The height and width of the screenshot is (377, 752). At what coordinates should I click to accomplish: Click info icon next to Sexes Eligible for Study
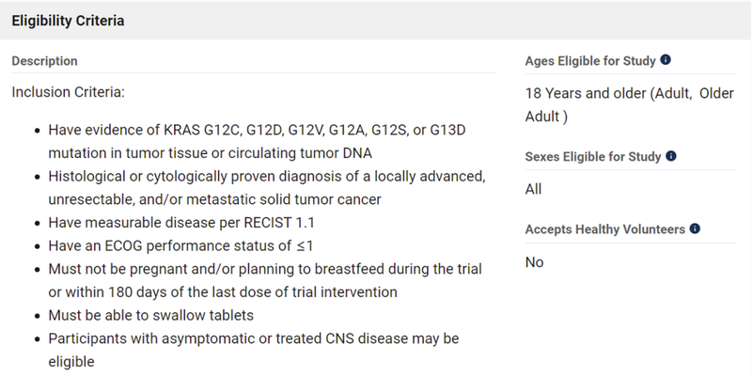pyautogui.click(x=671, y=156)
